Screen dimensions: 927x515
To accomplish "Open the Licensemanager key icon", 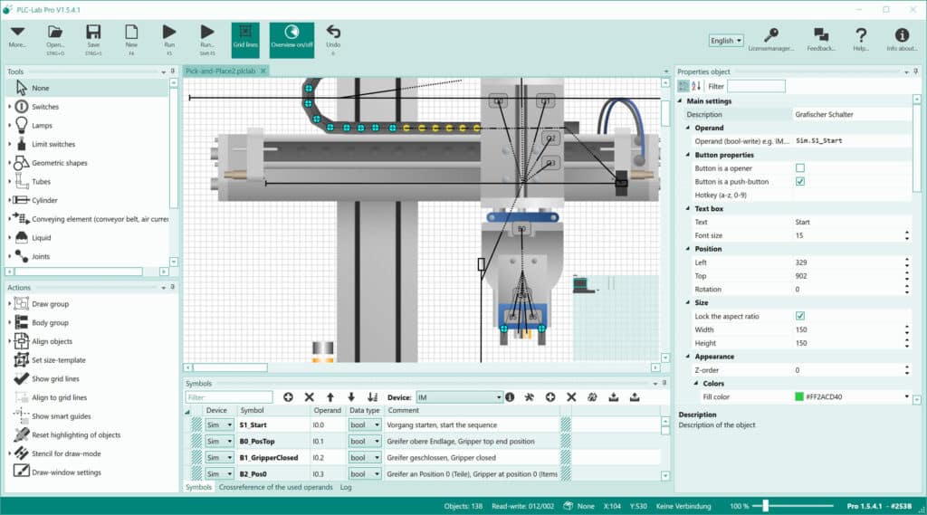I will pos(771,40).
